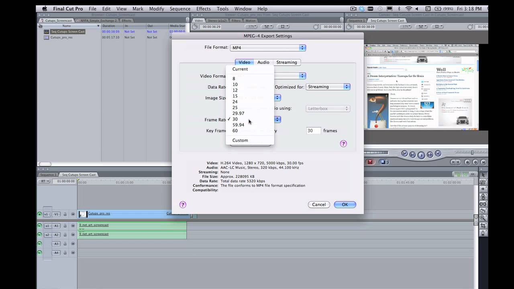Lock the A1 track
This screenshot has width=514, height=289.
[65, 226]
